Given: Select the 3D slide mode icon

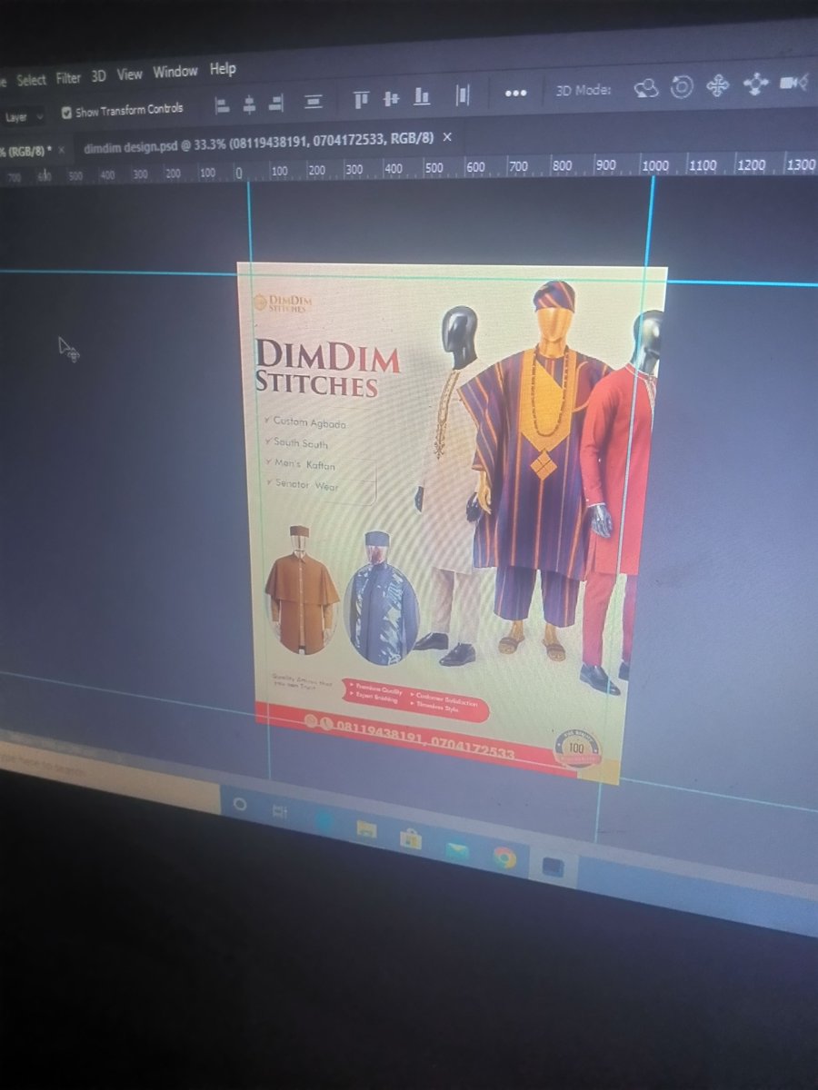Looking at the screenshot, I should 755,84.
